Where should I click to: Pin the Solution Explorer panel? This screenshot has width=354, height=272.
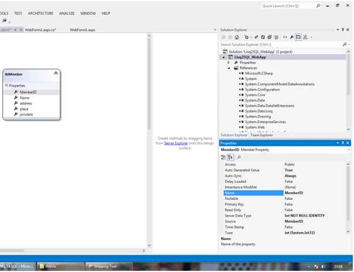pyautogui.click(x=343, y=29)
